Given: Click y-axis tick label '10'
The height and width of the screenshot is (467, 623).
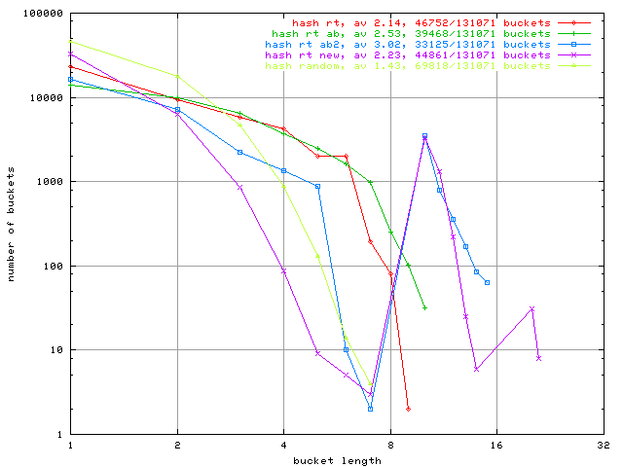Looking at the screenshot, I should tap(56, 350).
